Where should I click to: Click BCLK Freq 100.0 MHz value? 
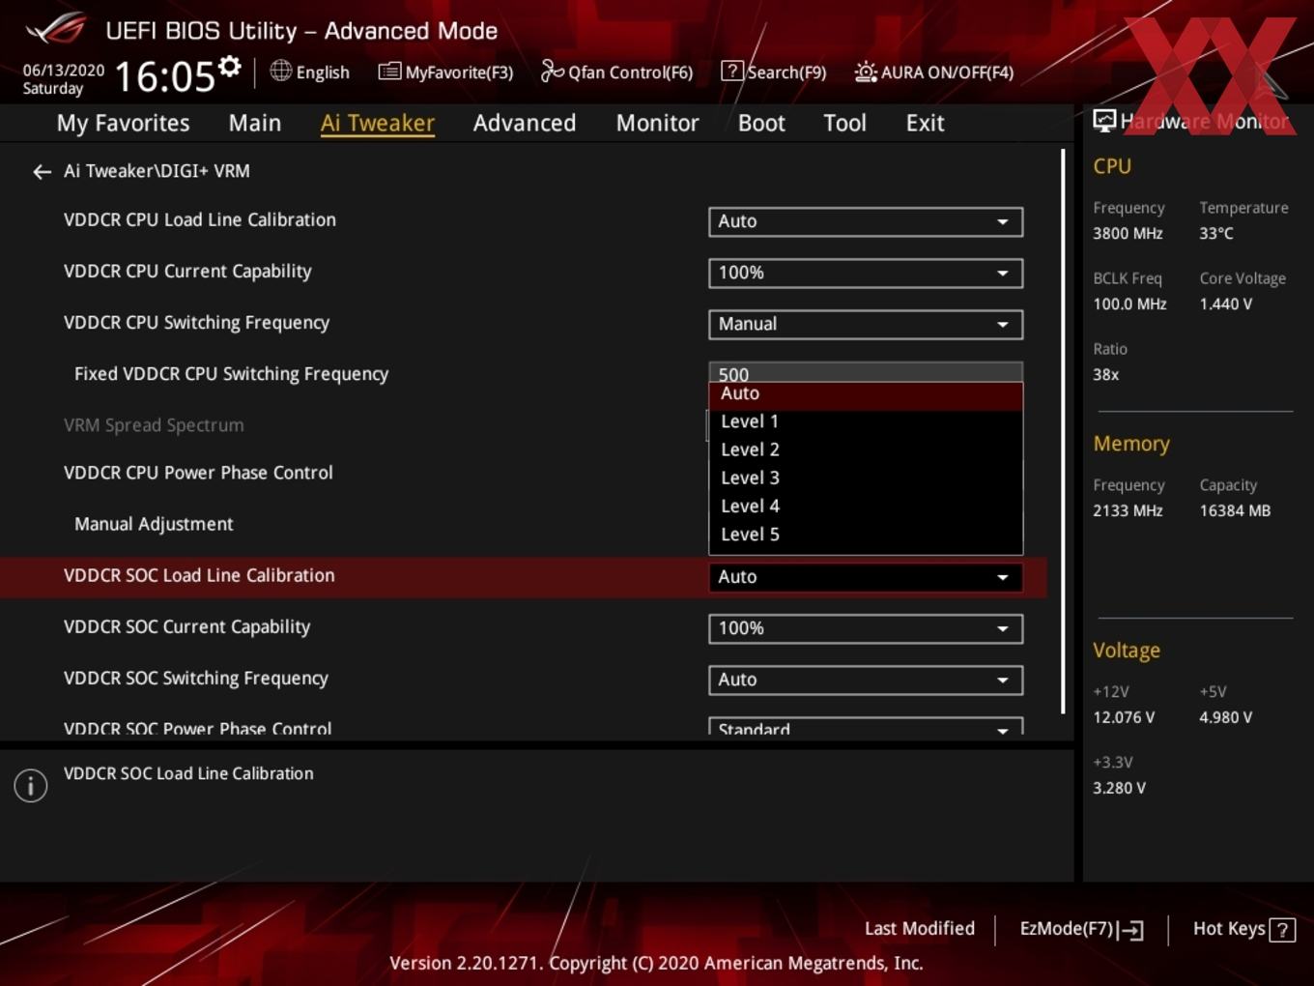(1129, 304)
